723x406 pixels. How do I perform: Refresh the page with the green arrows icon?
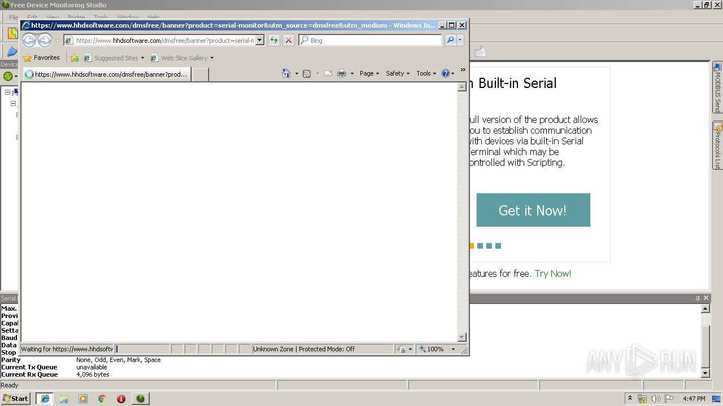[x=274, y=40]
